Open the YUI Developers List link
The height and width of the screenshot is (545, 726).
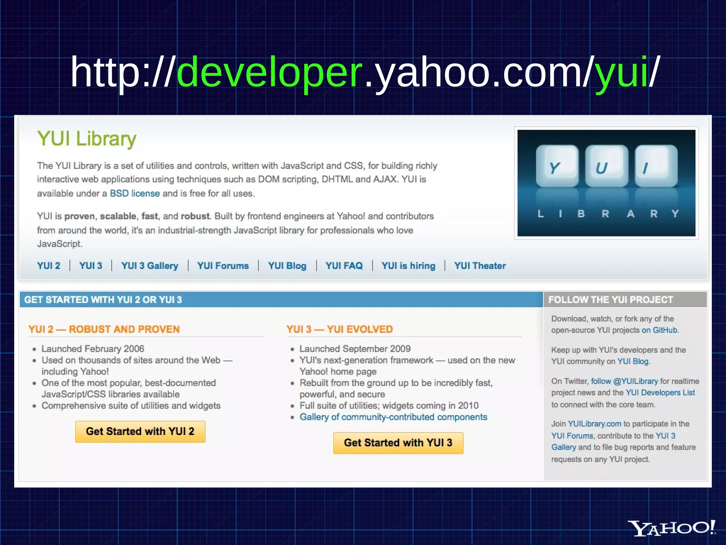tap(660, 392)
